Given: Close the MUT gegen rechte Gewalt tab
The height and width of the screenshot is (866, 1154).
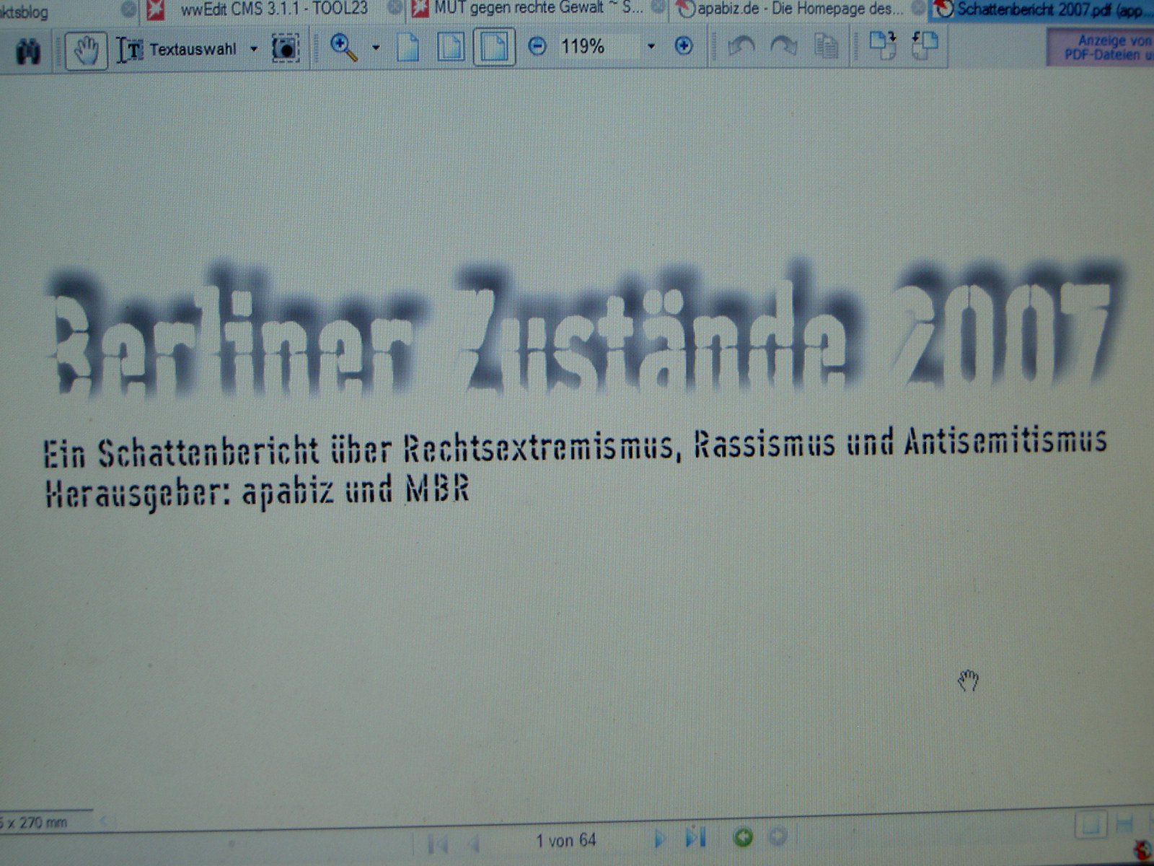Looking at the screenshot, I should point(658,8).
